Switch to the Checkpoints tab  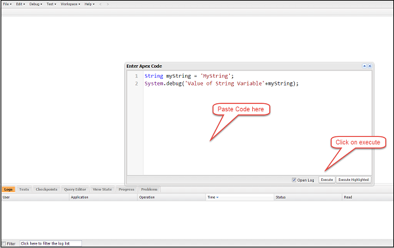tap(47, 189)
